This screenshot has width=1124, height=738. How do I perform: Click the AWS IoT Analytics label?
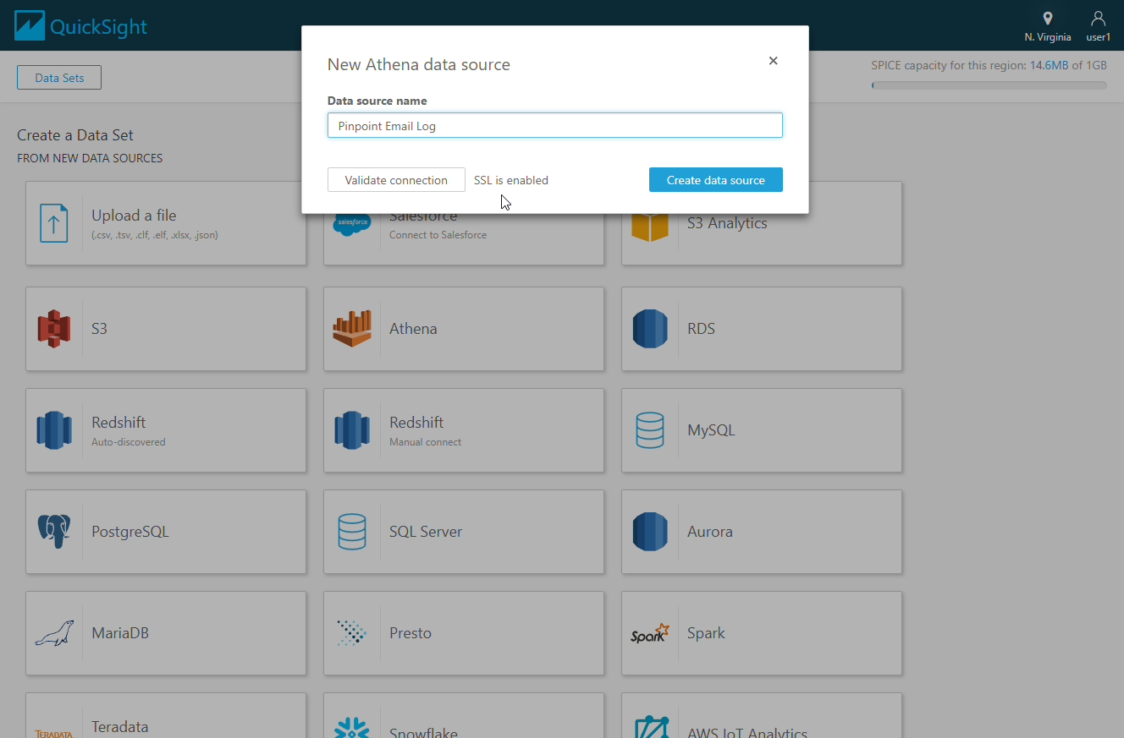pyautogui.click(x=747, y=732)
